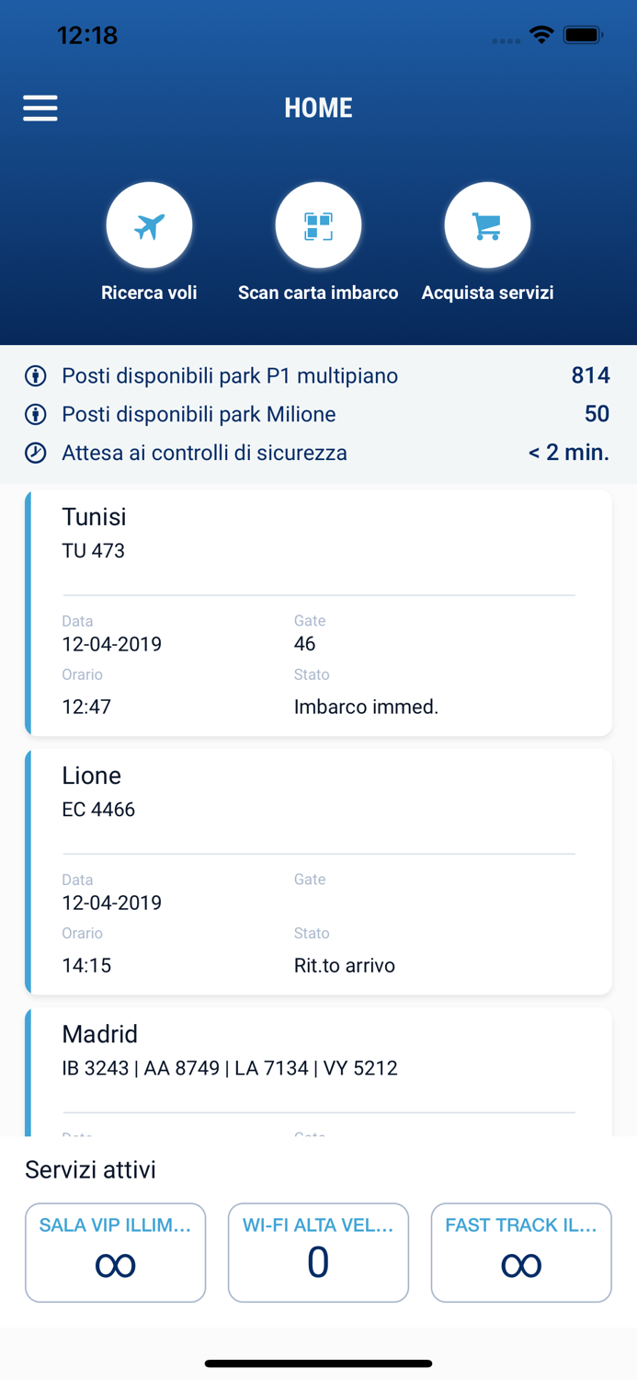
Task: Open the Lione EC 4466 flight details
Action: 318,870
